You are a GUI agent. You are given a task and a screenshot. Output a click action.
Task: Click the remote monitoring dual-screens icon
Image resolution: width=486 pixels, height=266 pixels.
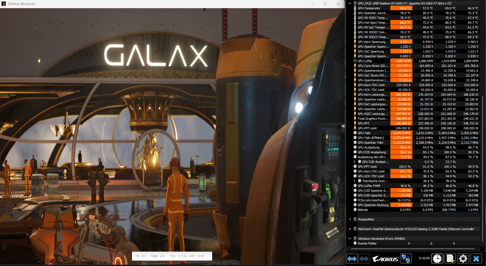click(406, 258)
